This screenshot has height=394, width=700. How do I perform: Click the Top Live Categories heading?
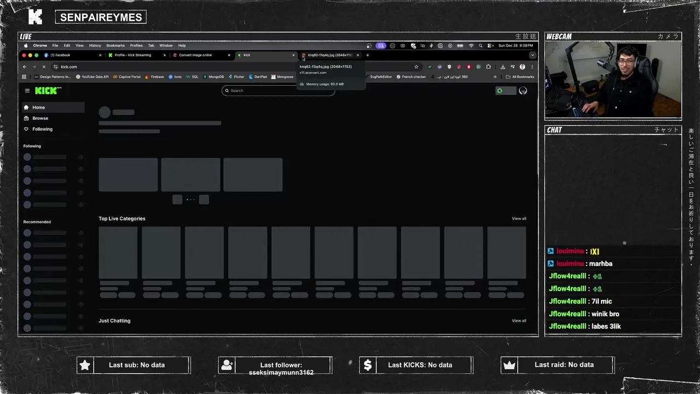[x=122, y=218]
